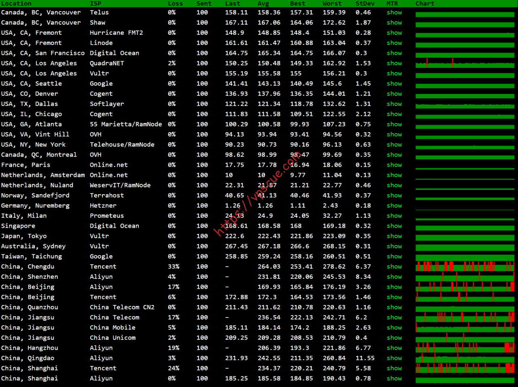The width and height of the screenshot is (518, 387).
Task: Click show for Dallas Softlayer row
Action: click(x=394, y=104)
